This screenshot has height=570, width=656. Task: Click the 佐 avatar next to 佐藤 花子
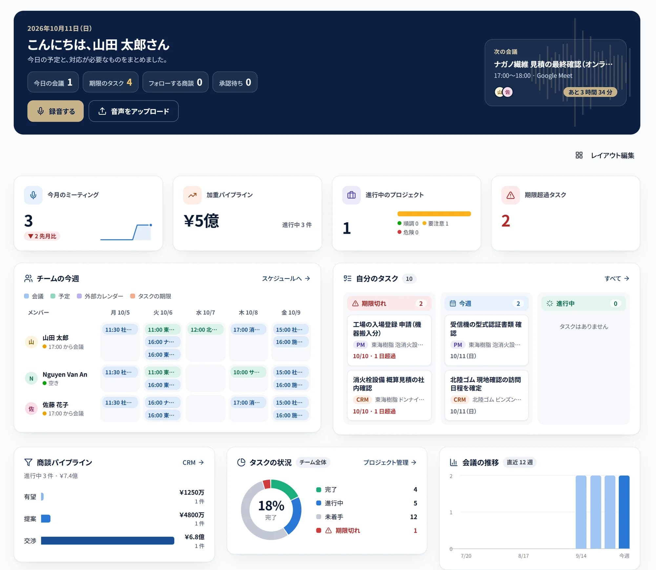tap(31, 409)
